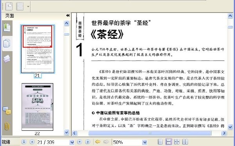235x146 pixels.
Task: Click the page label 21 under thumbnail
Action: tap(37, 76)
